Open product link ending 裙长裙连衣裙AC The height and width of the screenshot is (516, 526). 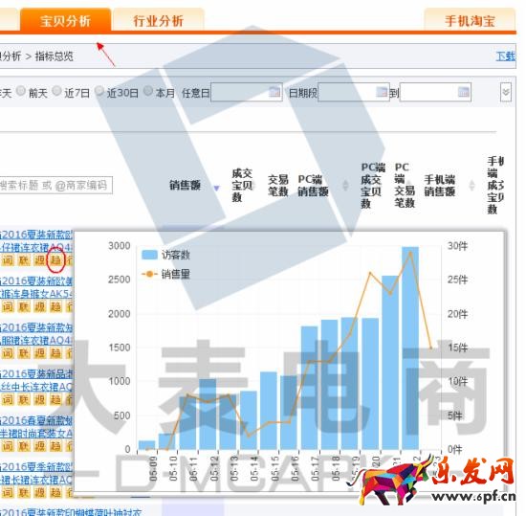pyautogui.click(x=36, y=473)
